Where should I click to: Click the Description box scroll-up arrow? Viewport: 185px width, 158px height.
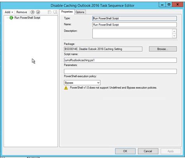[174, 31]
